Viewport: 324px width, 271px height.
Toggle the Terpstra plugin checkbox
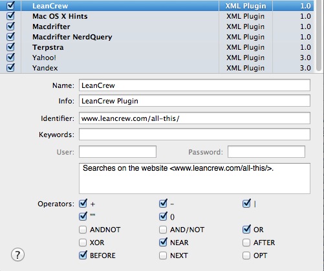10,47
